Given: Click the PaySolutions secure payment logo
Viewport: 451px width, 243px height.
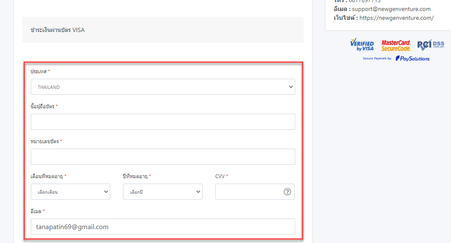Looking at the screenshot, I should [x=412, y=59].
